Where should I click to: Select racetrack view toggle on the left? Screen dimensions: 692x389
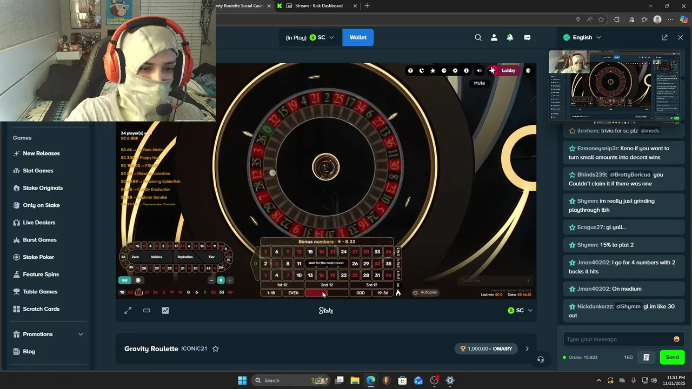pos(124,280)
